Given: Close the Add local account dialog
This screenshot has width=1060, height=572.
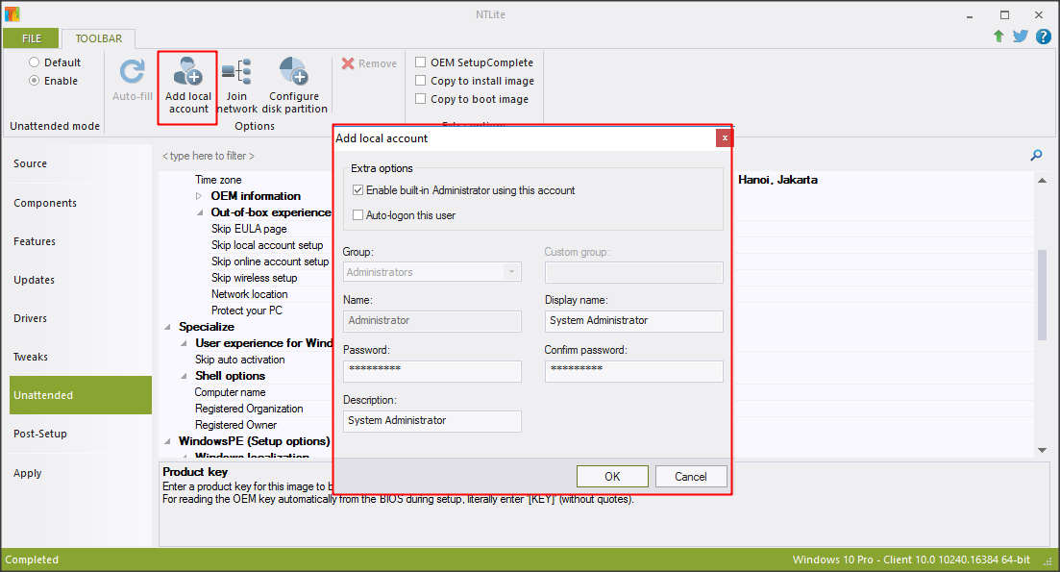Looking at the screenshot, I should 724,138.
